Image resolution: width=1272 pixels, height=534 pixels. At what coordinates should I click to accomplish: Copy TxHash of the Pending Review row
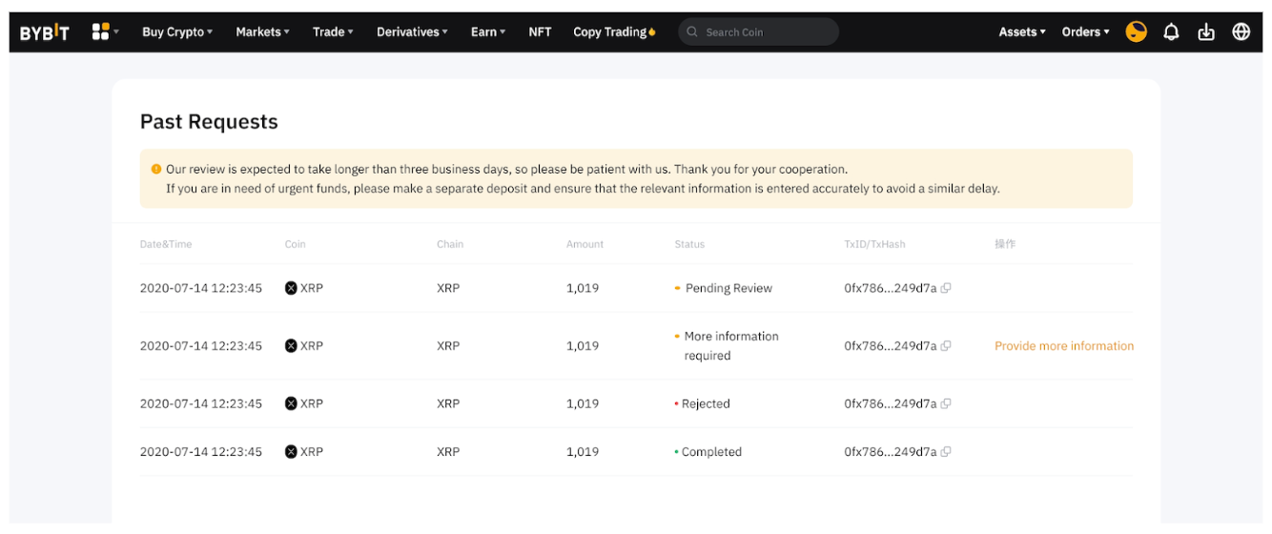pyautogui.click(x=946, y=288)
